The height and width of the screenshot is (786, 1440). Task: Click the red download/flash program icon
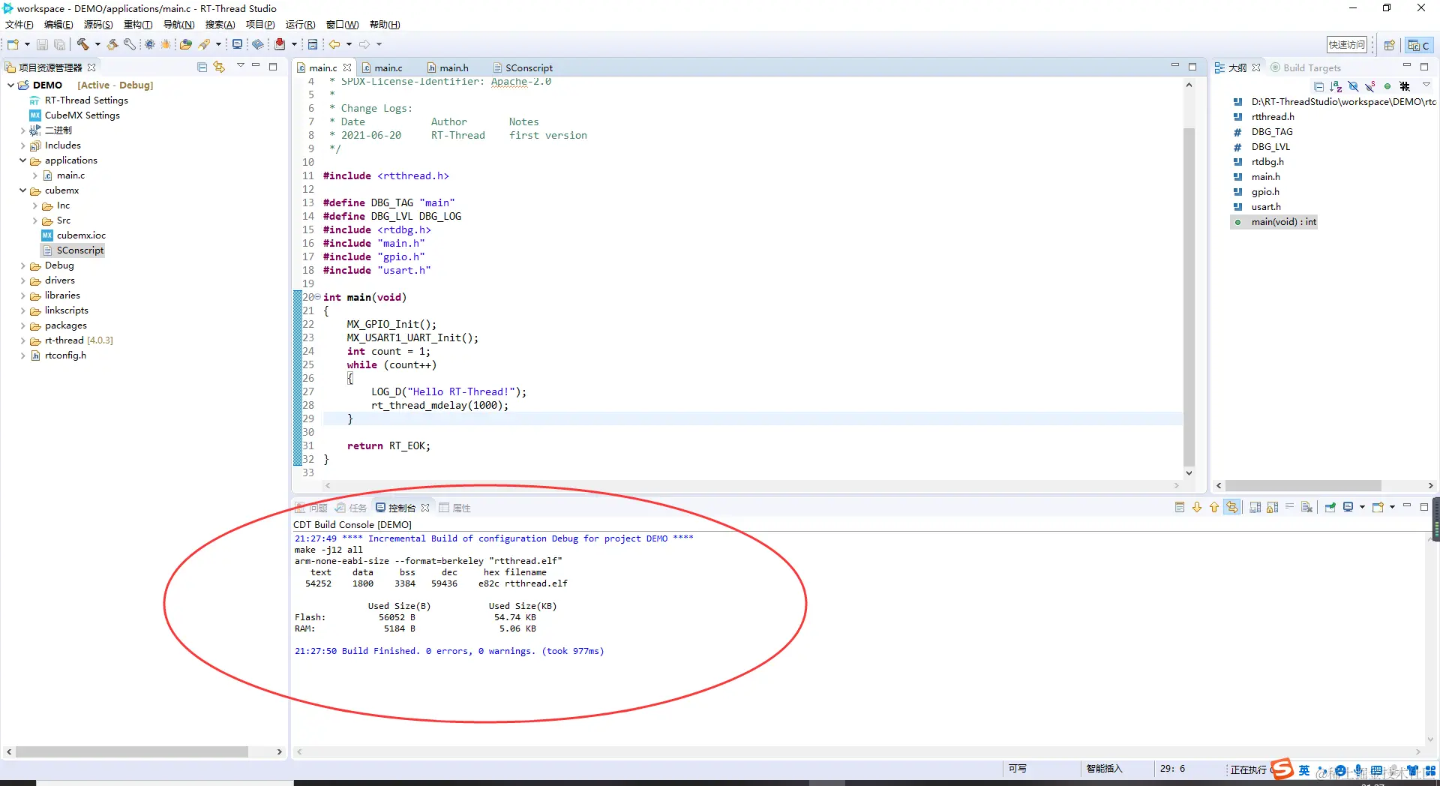280,44
